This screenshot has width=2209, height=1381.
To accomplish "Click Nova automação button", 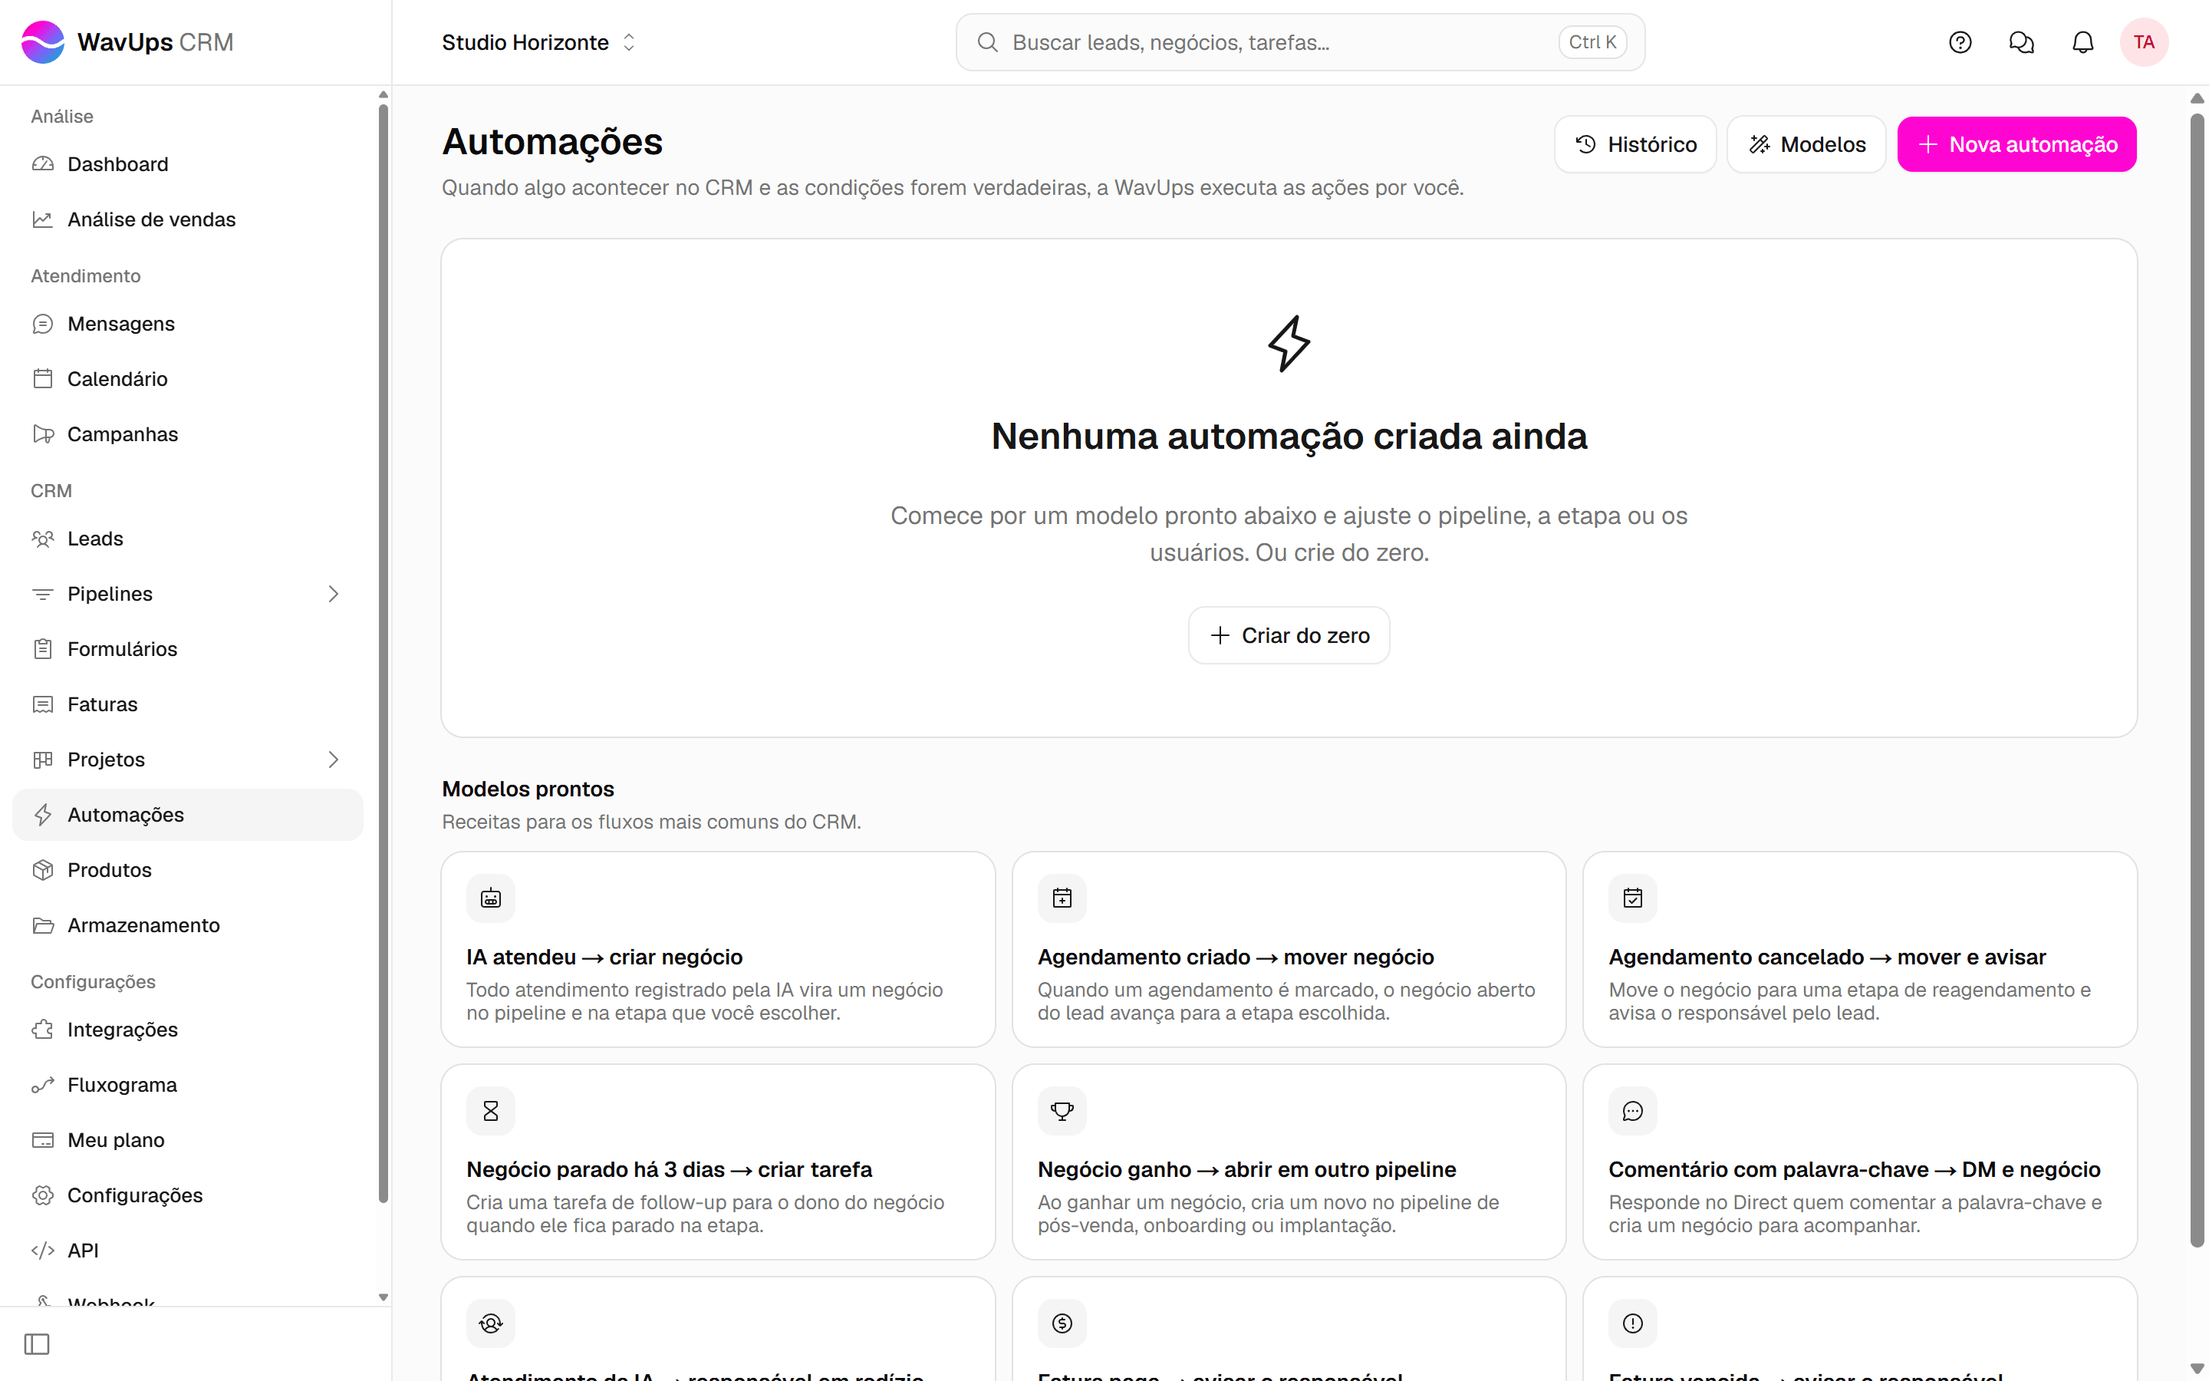I will coord(2016,144).
